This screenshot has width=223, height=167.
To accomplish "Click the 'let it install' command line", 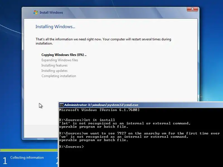I will [87, 120].
